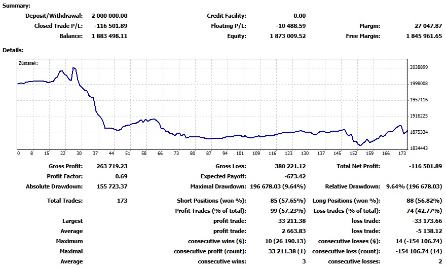Select the Closed Trade P/L value
446x268 pixels.
click(110, 26)
